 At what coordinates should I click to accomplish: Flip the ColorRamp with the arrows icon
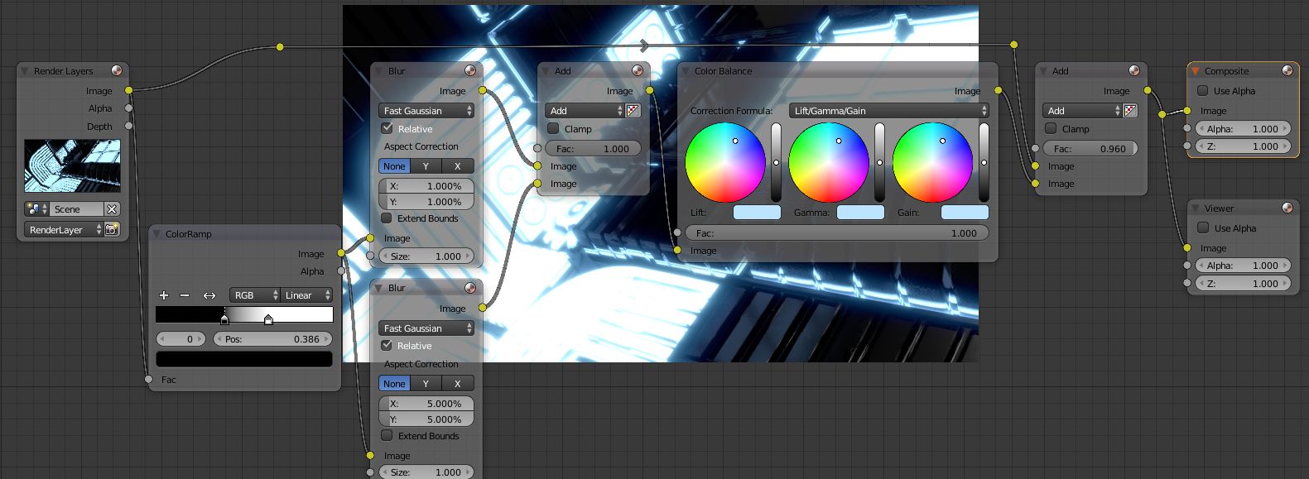209,295
